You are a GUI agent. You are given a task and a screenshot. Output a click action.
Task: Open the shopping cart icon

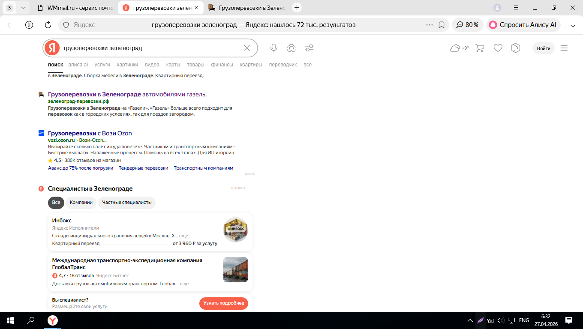tap(480, 48)
